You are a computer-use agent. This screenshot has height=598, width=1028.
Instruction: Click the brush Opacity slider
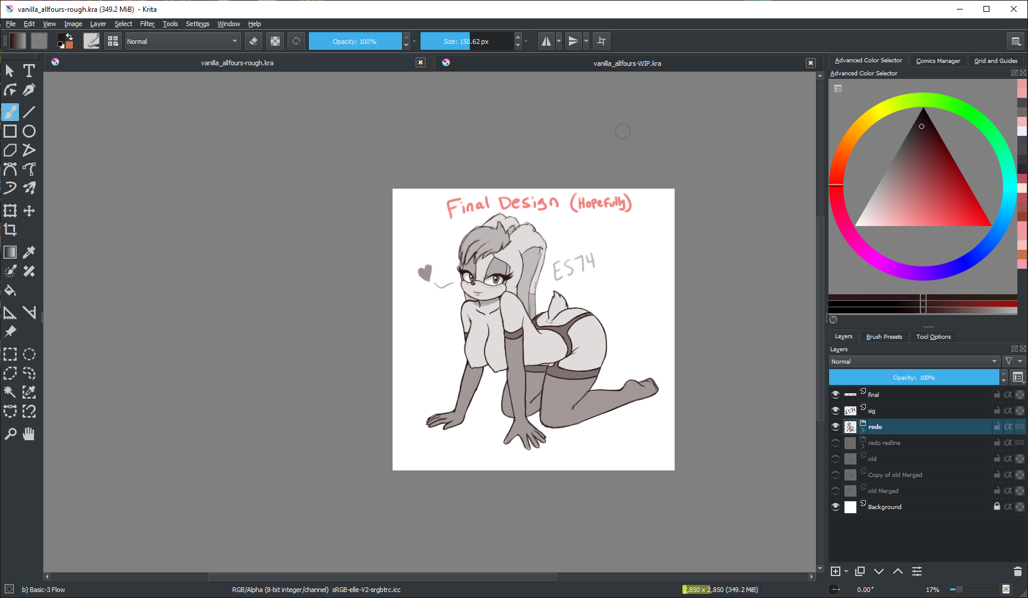click(355, 41)
